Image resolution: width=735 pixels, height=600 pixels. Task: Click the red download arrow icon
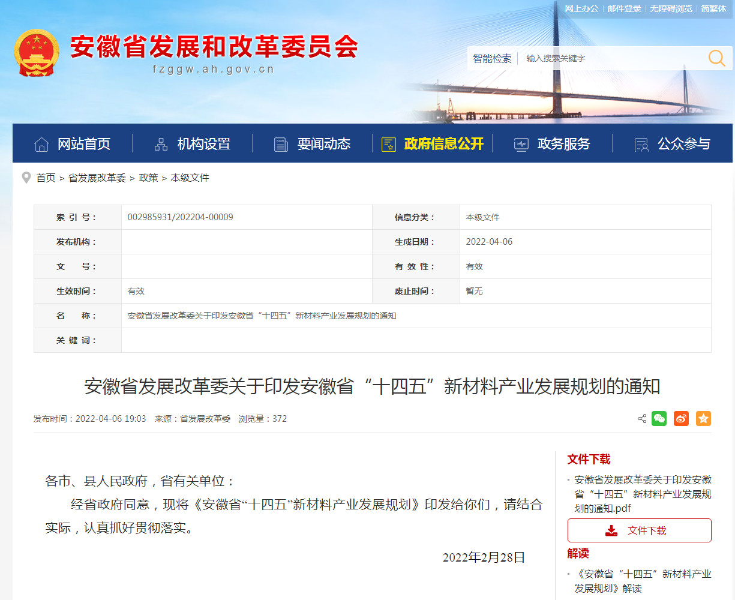click(611, 530)
